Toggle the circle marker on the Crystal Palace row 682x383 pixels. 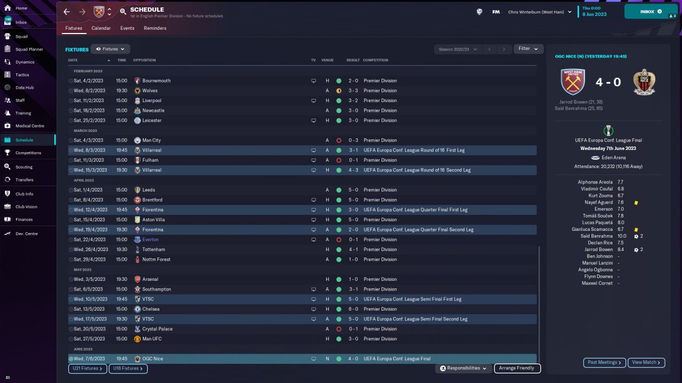[71, 329]
